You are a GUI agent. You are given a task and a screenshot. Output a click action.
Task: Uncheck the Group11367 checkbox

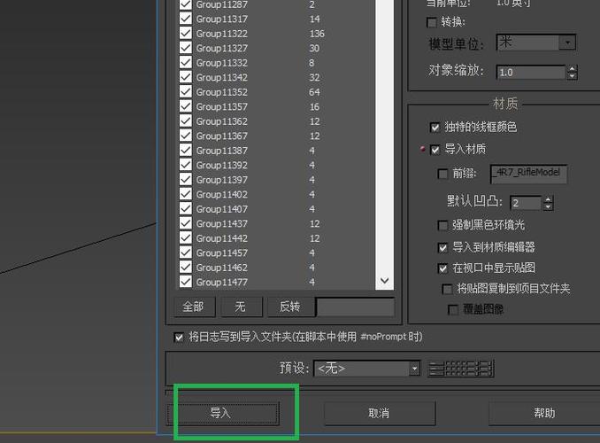tap(186, 136)
